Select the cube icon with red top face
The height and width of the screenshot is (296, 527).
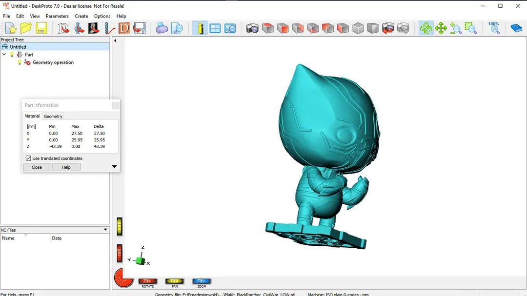tap(267, 28)
